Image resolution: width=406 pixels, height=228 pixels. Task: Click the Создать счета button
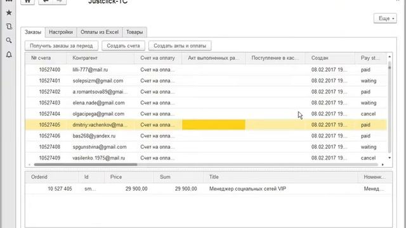(x=123, y=46)
